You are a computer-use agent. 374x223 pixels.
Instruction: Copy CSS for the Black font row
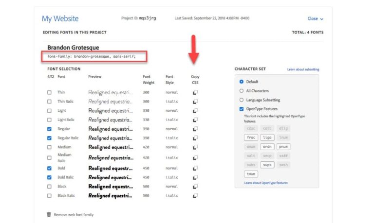pos(195,187)
